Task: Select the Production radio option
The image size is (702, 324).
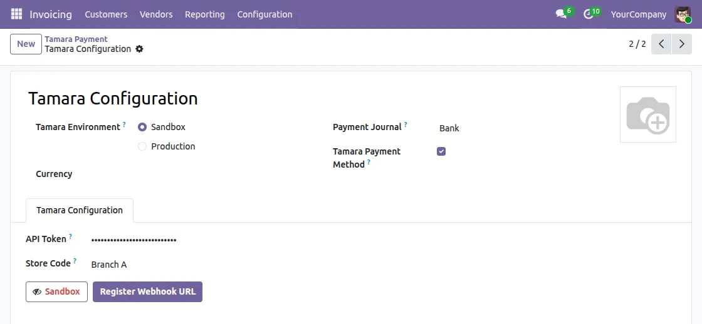Action: click(x=142, y=146)
